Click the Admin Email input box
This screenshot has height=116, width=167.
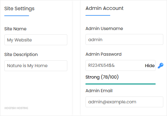coord(124,102)
